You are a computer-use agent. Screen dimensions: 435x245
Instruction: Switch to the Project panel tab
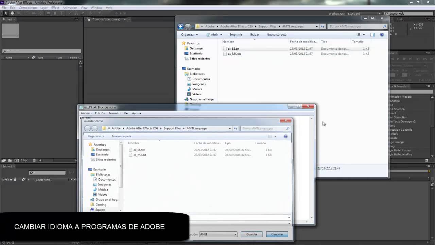(x=7, y=19)
